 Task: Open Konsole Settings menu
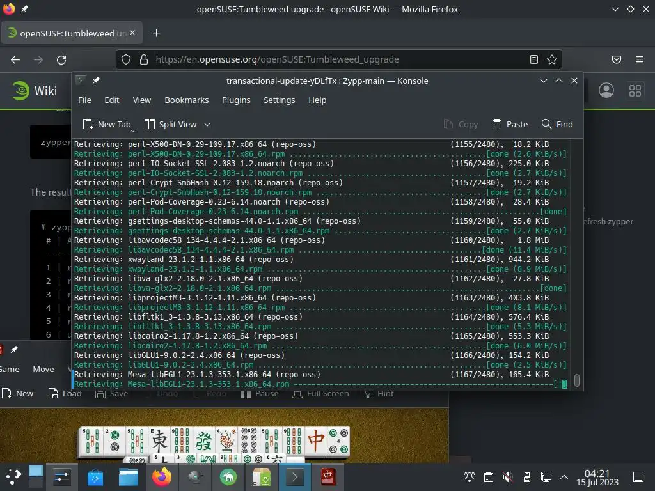click(279, 100)
